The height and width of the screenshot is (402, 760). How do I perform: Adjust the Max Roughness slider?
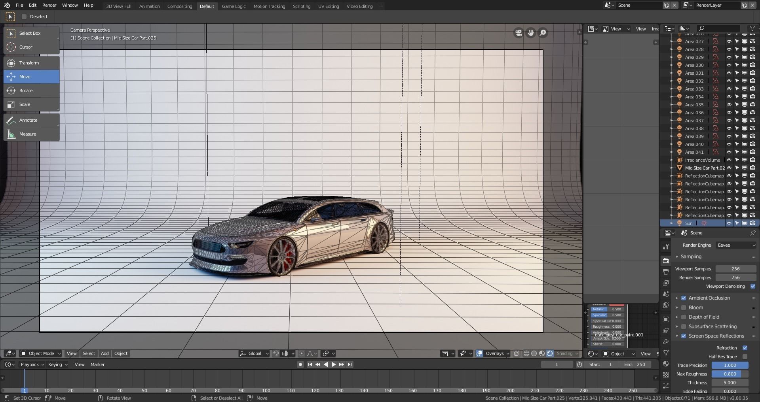[730, 374]
